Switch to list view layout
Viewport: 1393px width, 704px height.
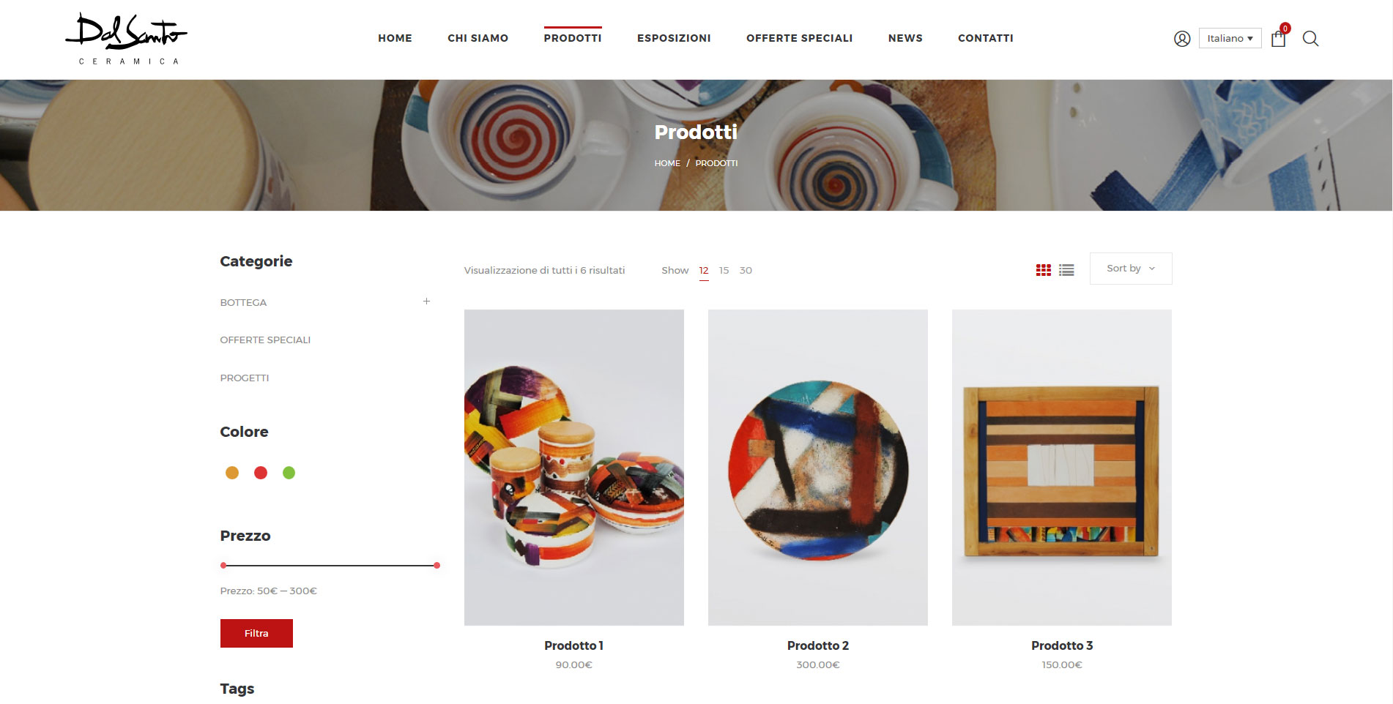tap(1066, 270)
